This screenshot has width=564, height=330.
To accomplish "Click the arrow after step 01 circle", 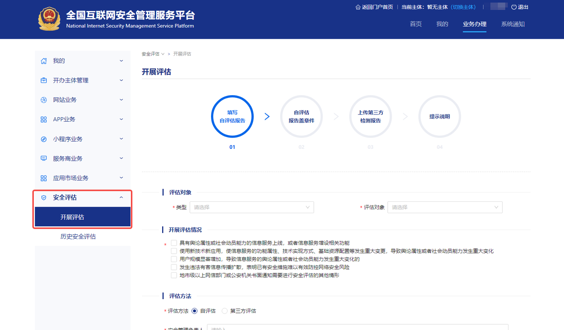I will pyautogui.click(x=267, y=116).
